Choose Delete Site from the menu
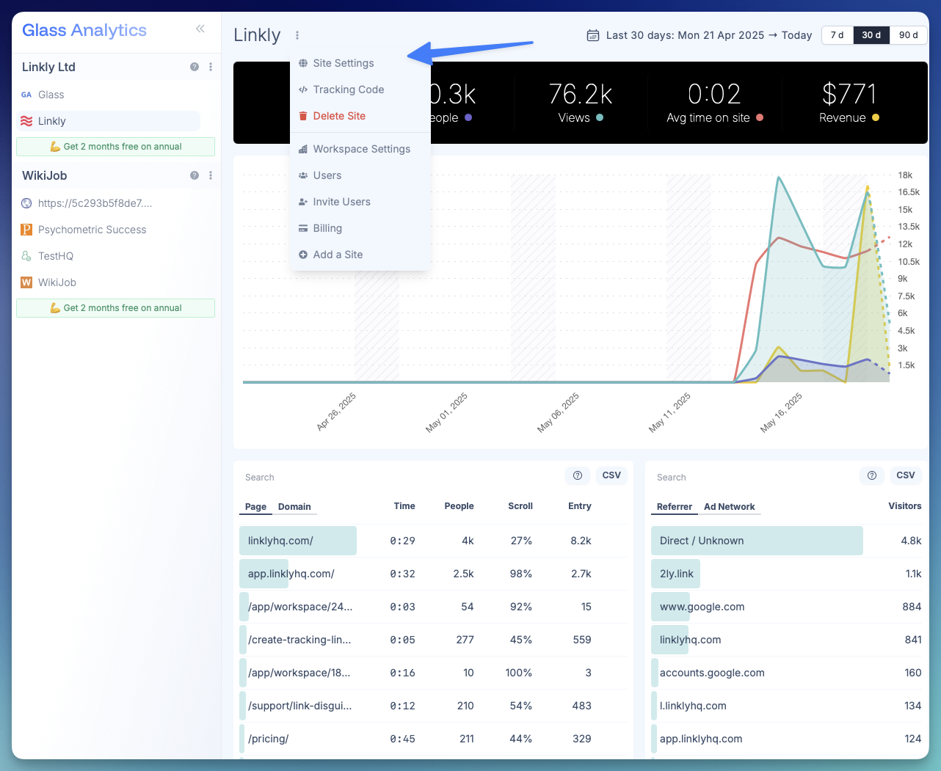941x771 pixels. [x=360, y=116]
